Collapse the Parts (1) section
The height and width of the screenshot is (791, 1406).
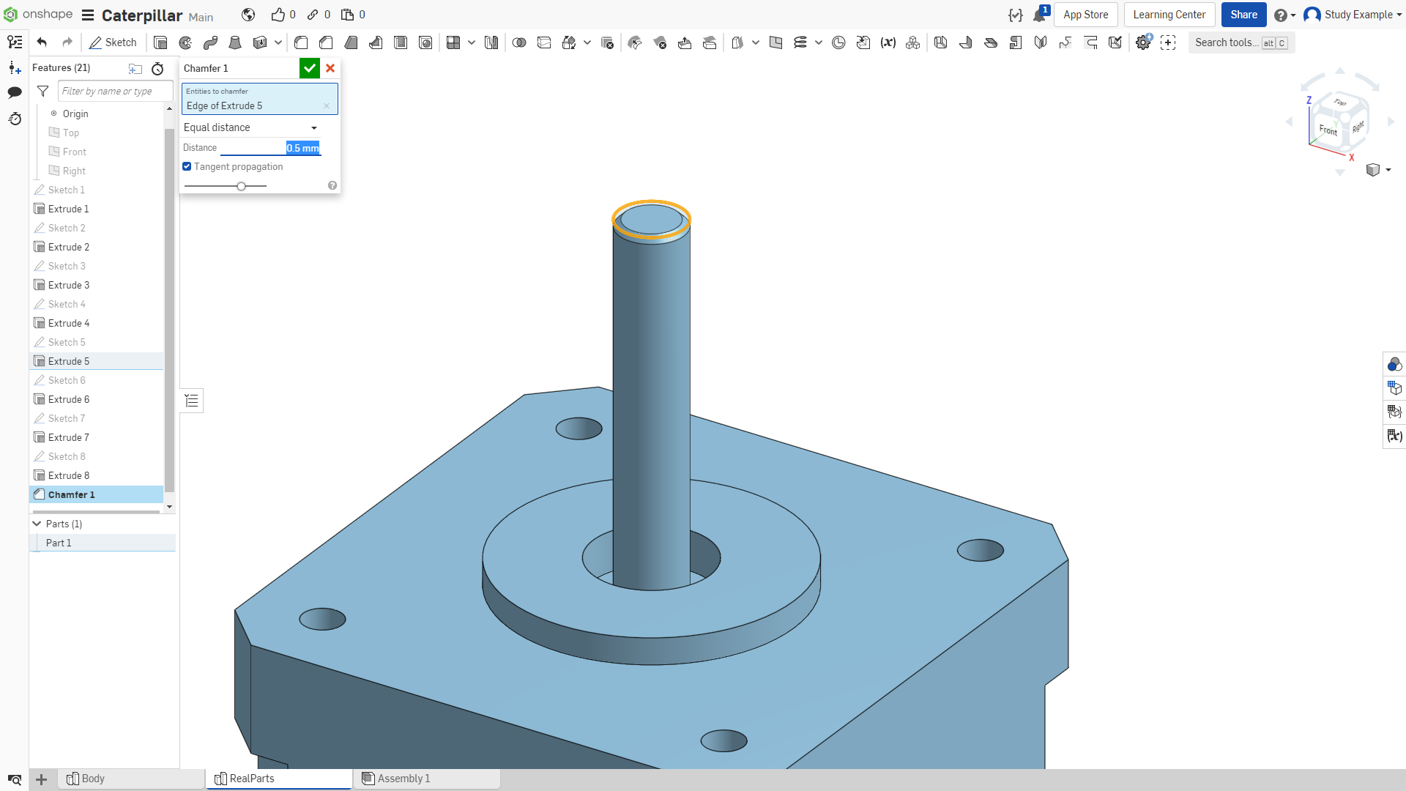coord(37,524)
